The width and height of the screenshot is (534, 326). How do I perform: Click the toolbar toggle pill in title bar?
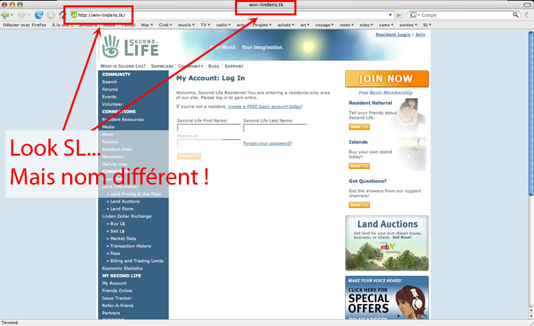point(527,5)
